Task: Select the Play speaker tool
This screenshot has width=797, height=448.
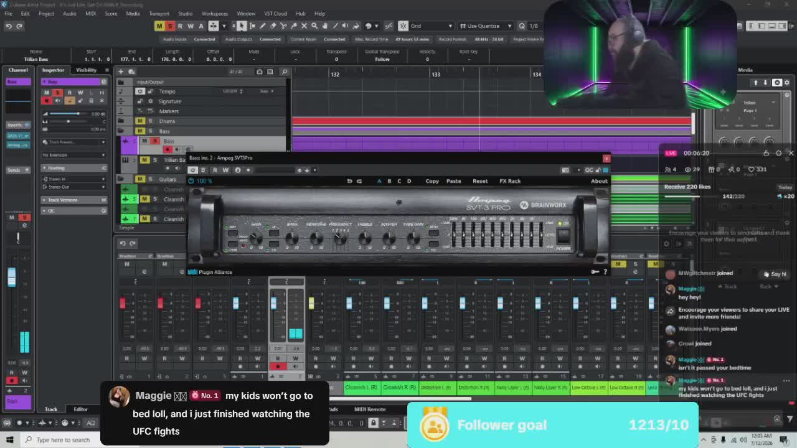Action: coord(346,26)
